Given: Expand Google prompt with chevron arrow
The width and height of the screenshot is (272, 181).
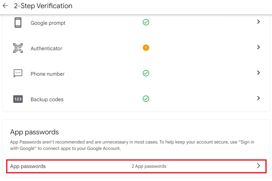Looking at the screenshot, I should tap(258, 22).
